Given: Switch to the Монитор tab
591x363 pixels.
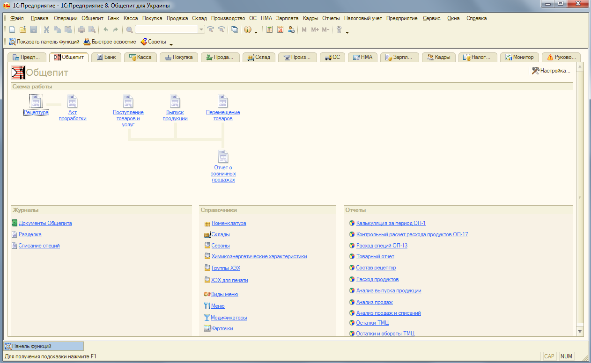Looking at the screenshot, I should click(x=519, y=57).
